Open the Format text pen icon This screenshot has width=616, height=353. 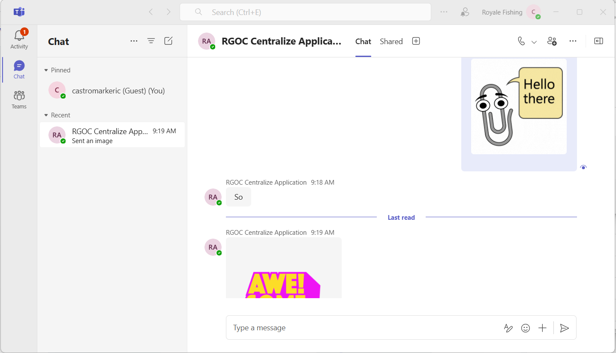(x=508, y=328)
